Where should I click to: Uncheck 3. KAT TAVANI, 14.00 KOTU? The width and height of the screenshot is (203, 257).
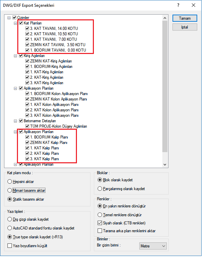27,29
